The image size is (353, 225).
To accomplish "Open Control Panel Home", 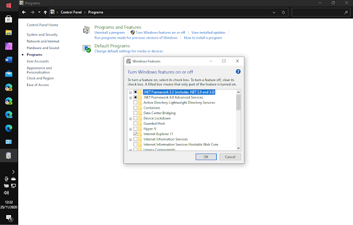I will coord(42,25).
